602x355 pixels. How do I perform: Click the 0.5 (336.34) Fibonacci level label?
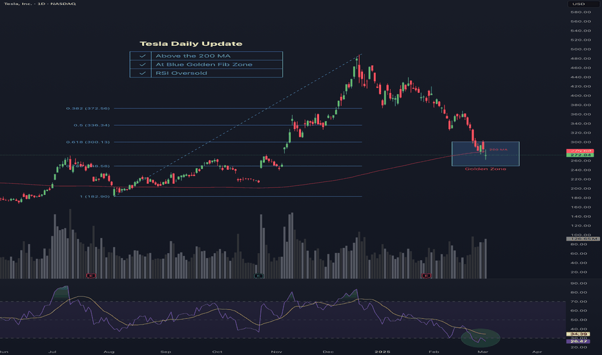point(92,125)
